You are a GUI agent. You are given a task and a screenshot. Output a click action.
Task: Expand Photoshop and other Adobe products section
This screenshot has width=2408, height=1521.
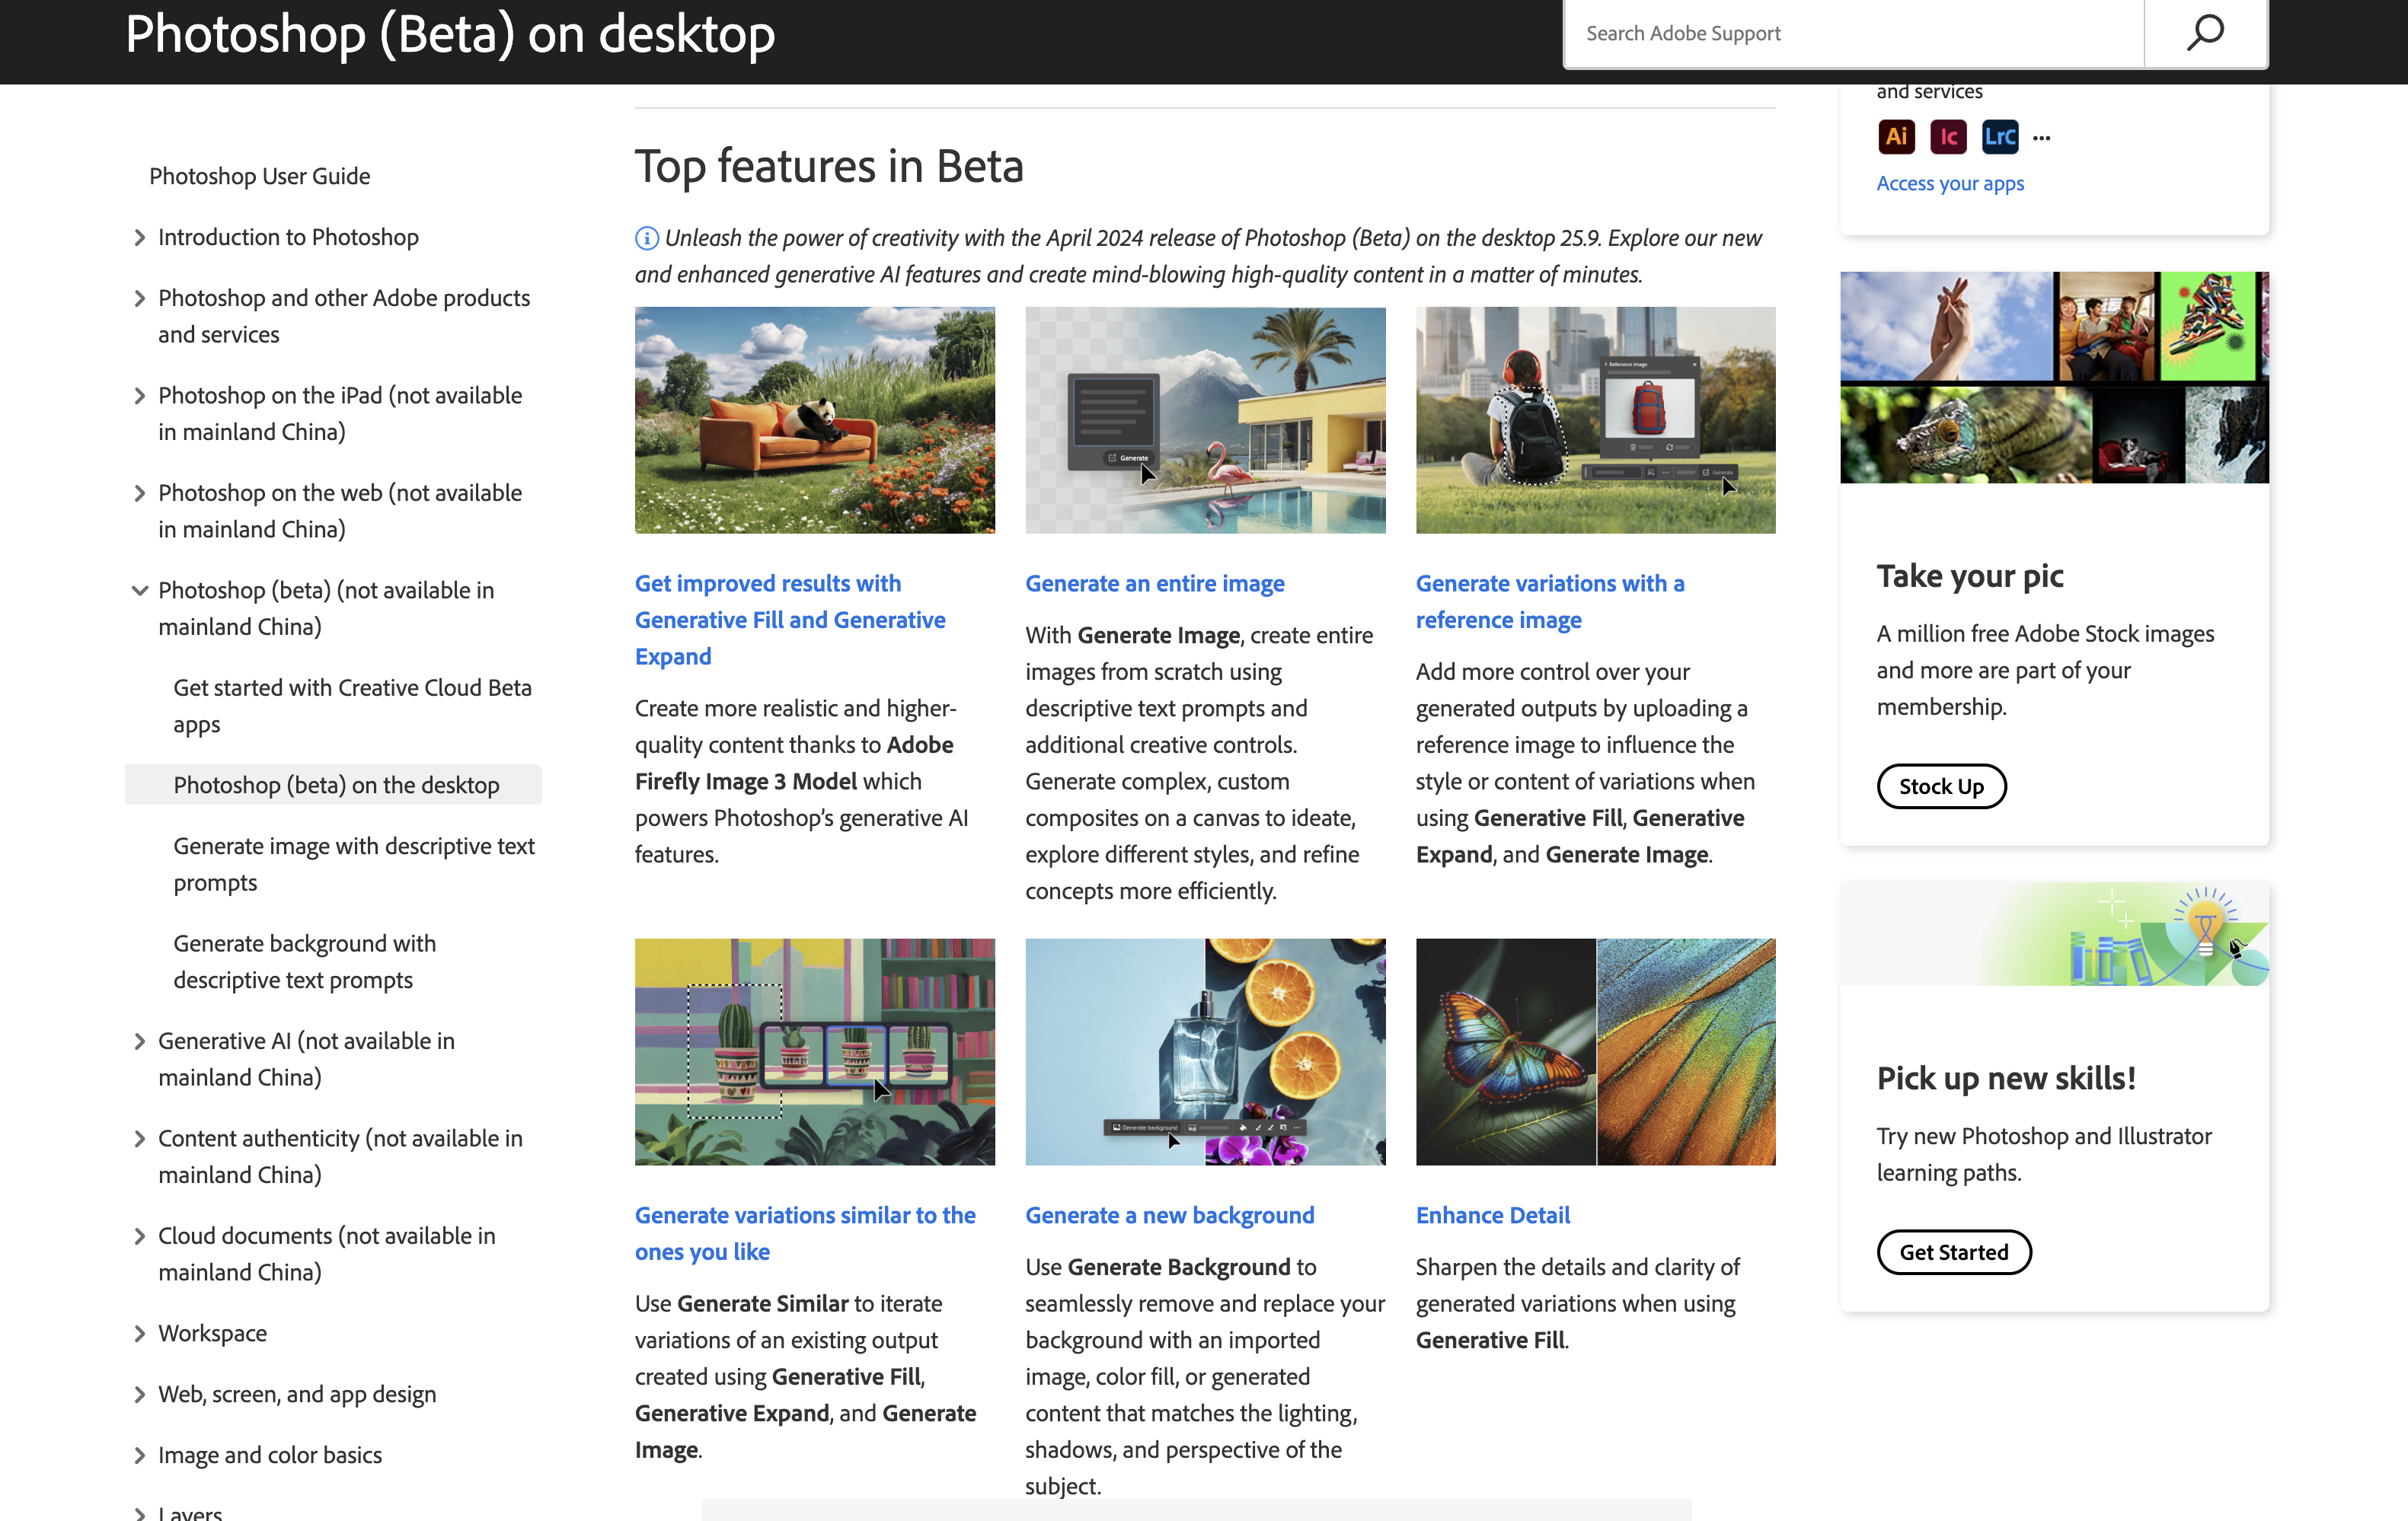(x=139, y=299)
